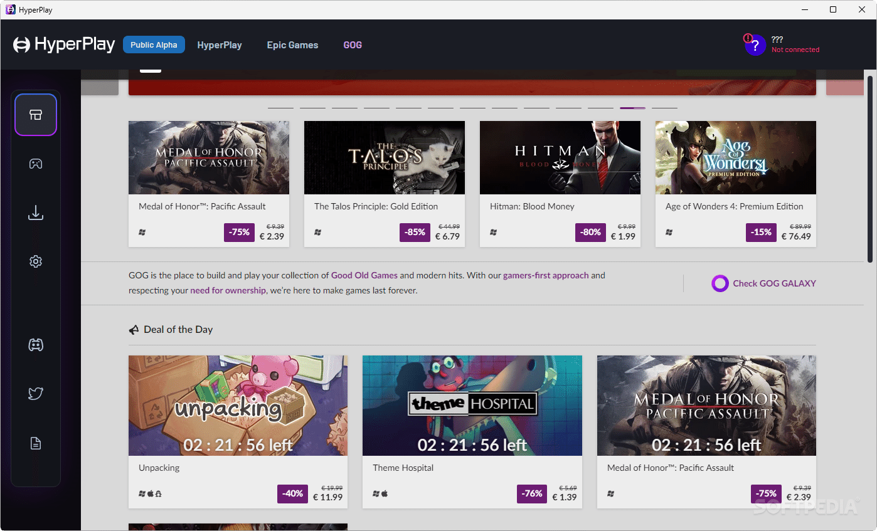Screen dimensions: 877x531
Task: Click the Deal of the Day megaphone icon
Action: coord(134,330)
